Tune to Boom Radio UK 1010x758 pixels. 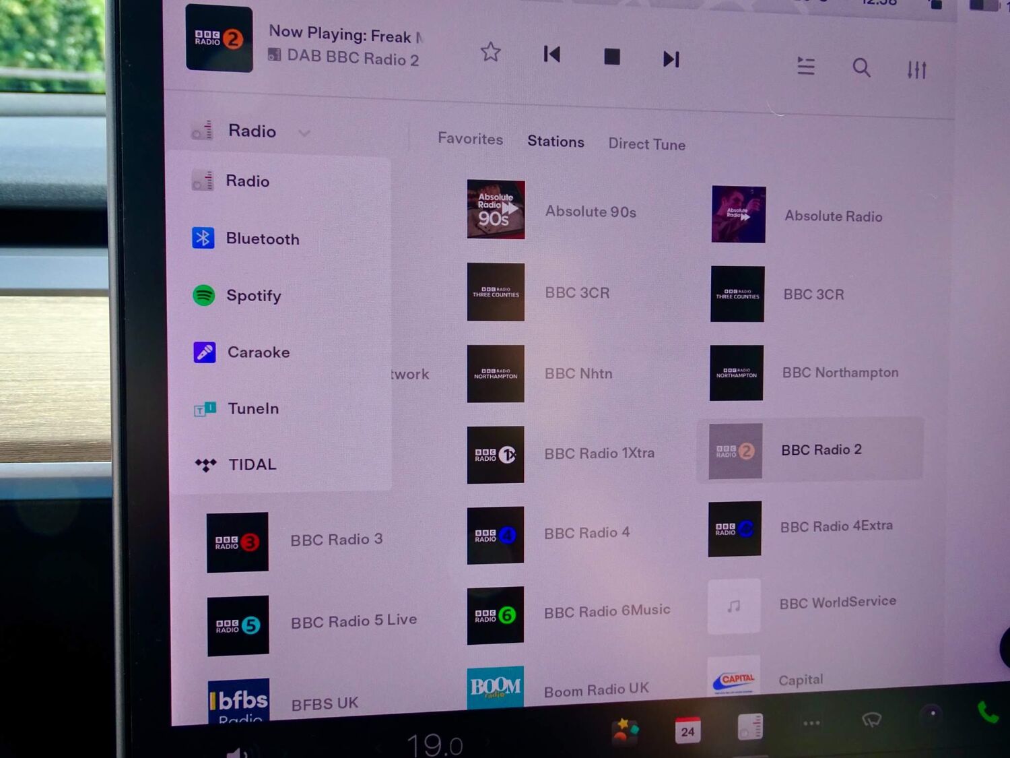coord(597,691)
